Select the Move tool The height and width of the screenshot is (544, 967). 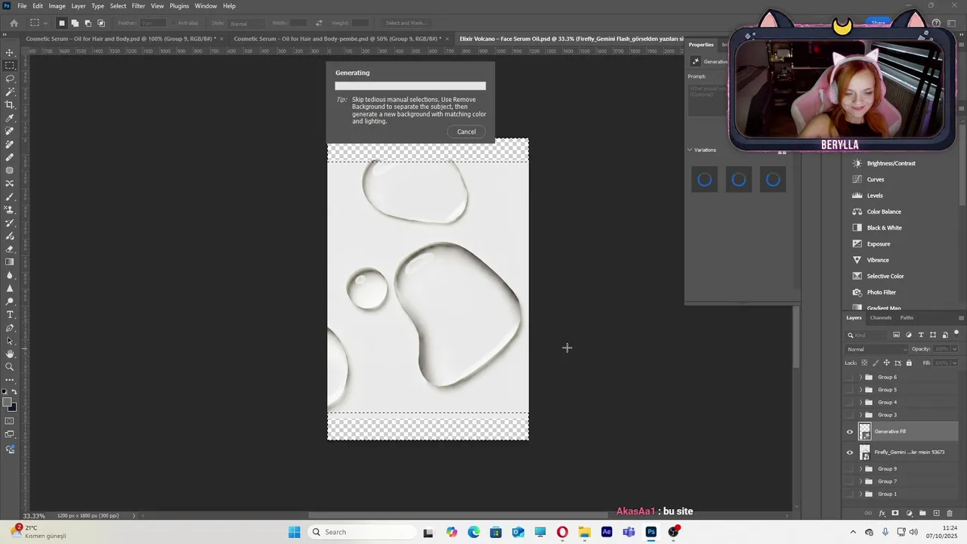click(10, 52)
